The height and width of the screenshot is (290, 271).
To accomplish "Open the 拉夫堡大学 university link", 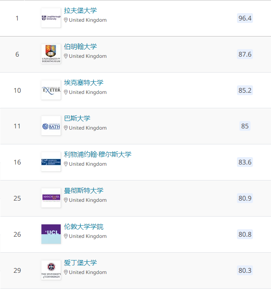I will [80, 11].
